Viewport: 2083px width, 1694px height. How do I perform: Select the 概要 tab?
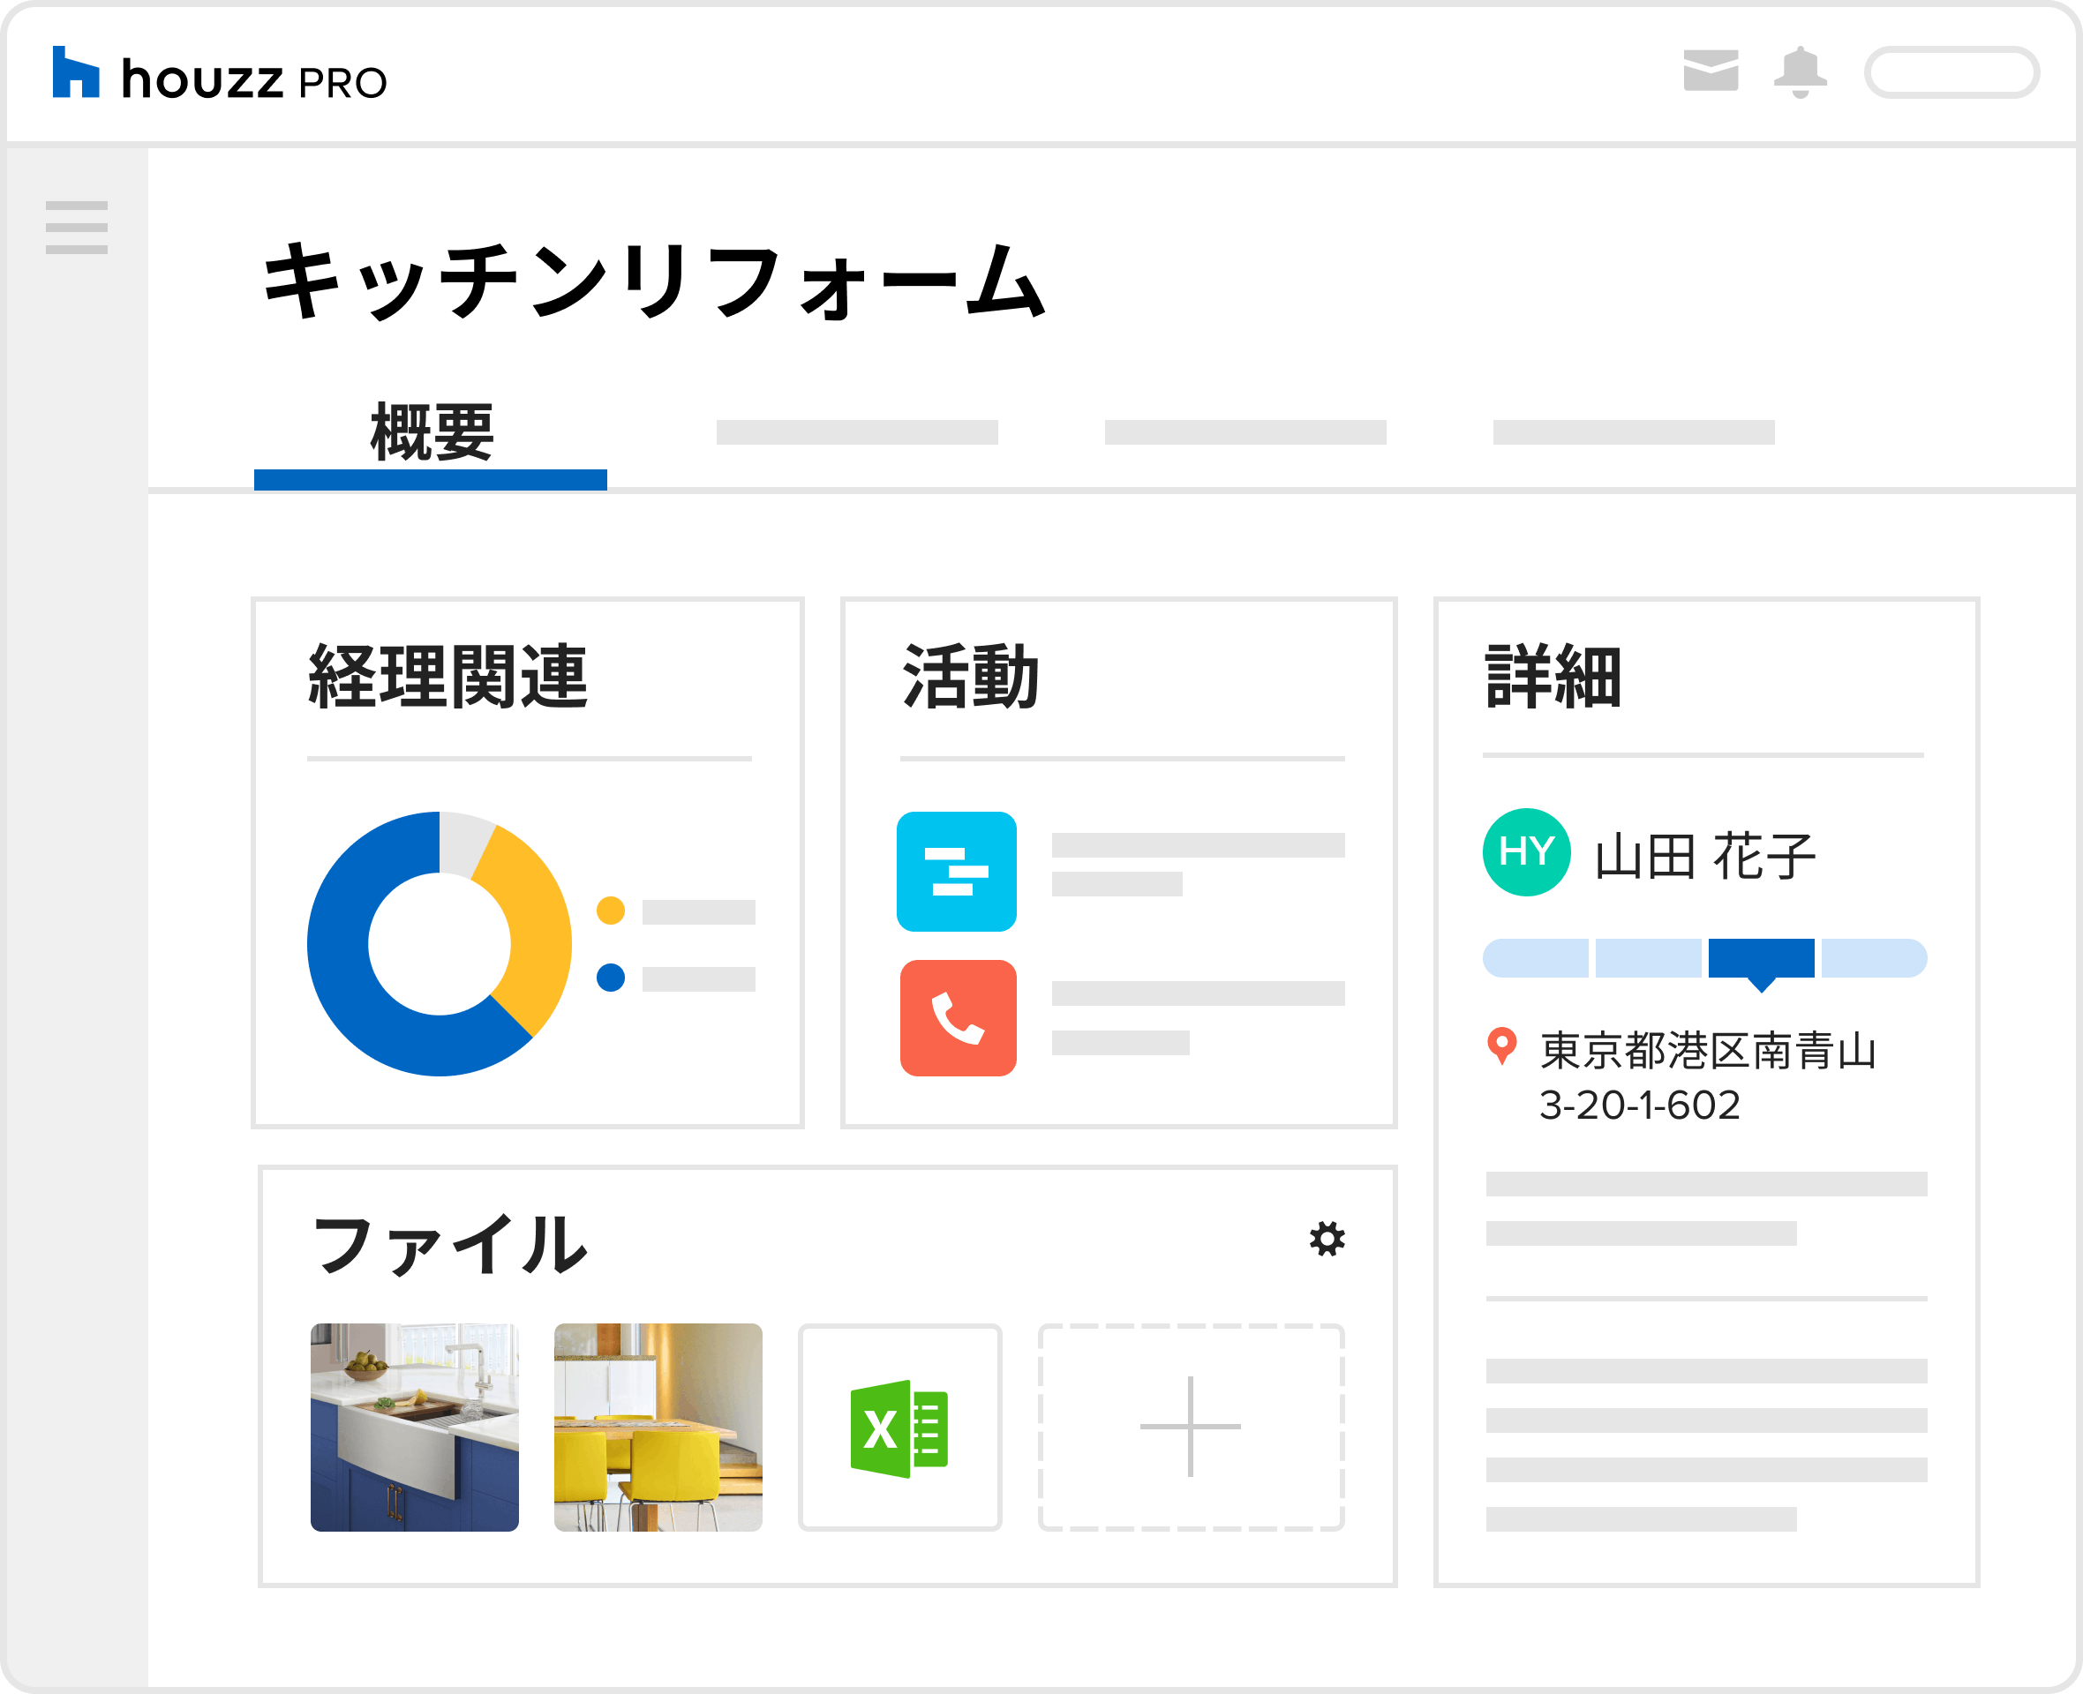(431, 432)
